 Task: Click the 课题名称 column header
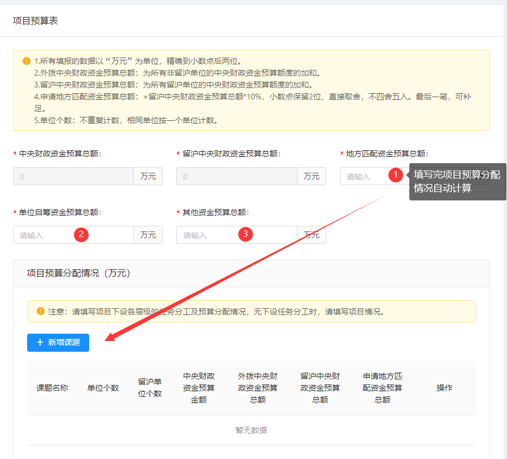pyautogui.click(x=52, y=388)
